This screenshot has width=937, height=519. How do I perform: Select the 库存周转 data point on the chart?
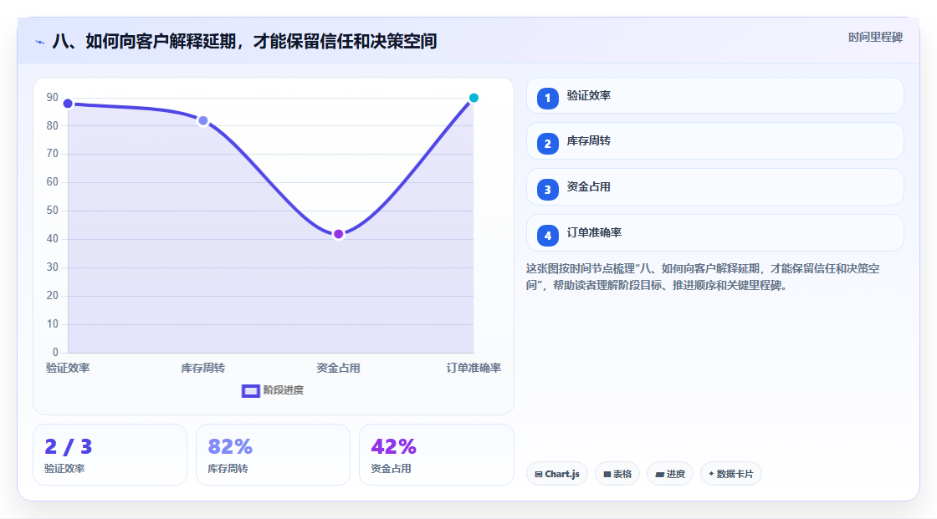click(203, 120)
